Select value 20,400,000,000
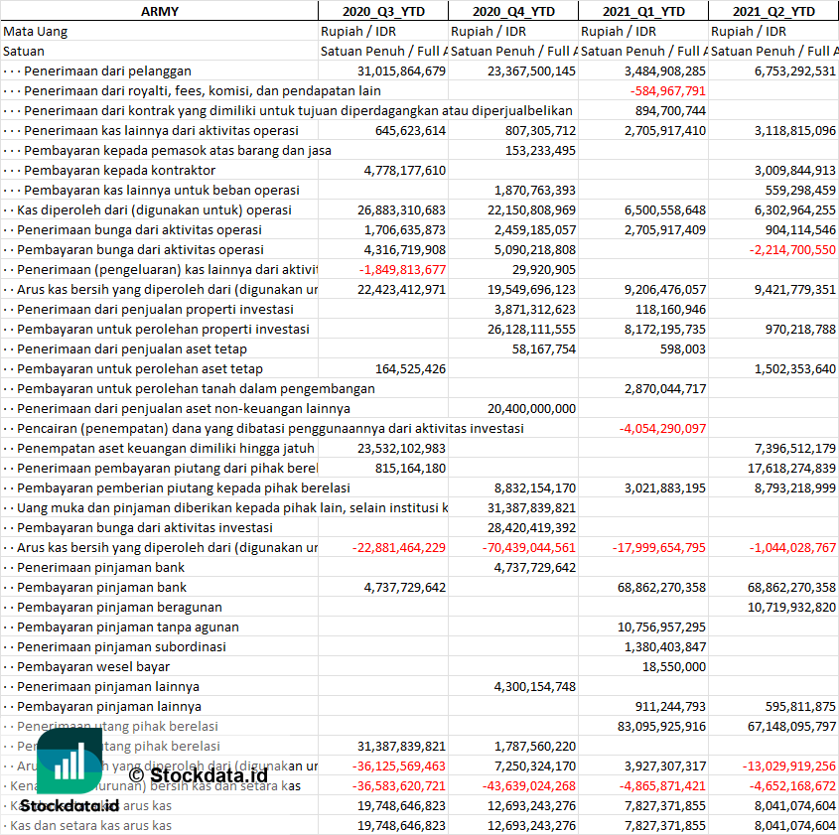The width and height of the screenshot is (839, 835). pos(531,409)
